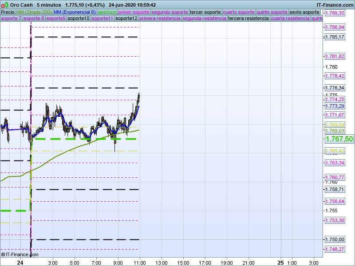Select the soporte12 legend label

click(x=126, y=19)
